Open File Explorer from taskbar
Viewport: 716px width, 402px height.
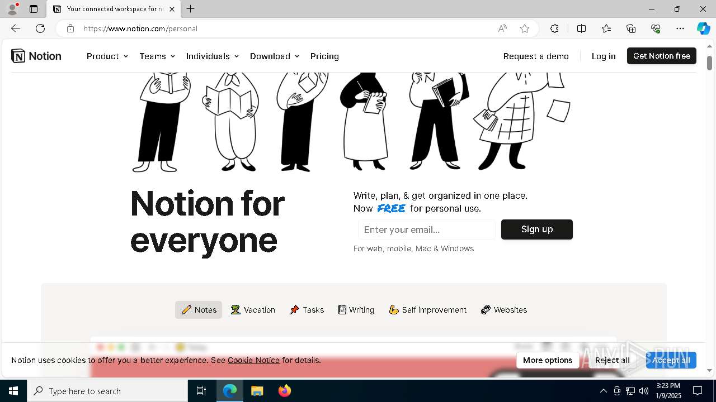click(x=257, y=391)
